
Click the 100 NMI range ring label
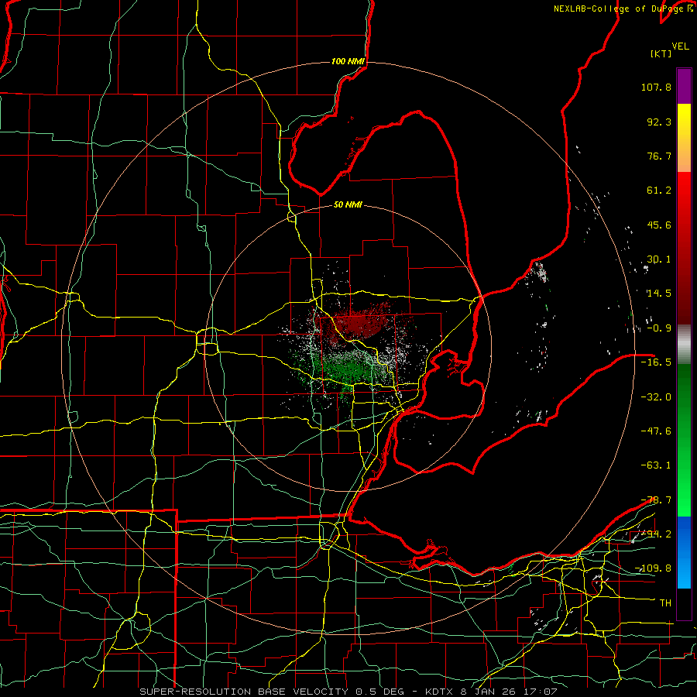pyautogui.click(x=348, y=61)
